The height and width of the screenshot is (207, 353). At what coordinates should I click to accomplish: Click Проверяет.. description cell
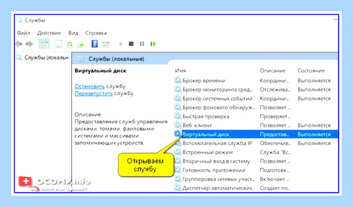(x=275, y=117)
